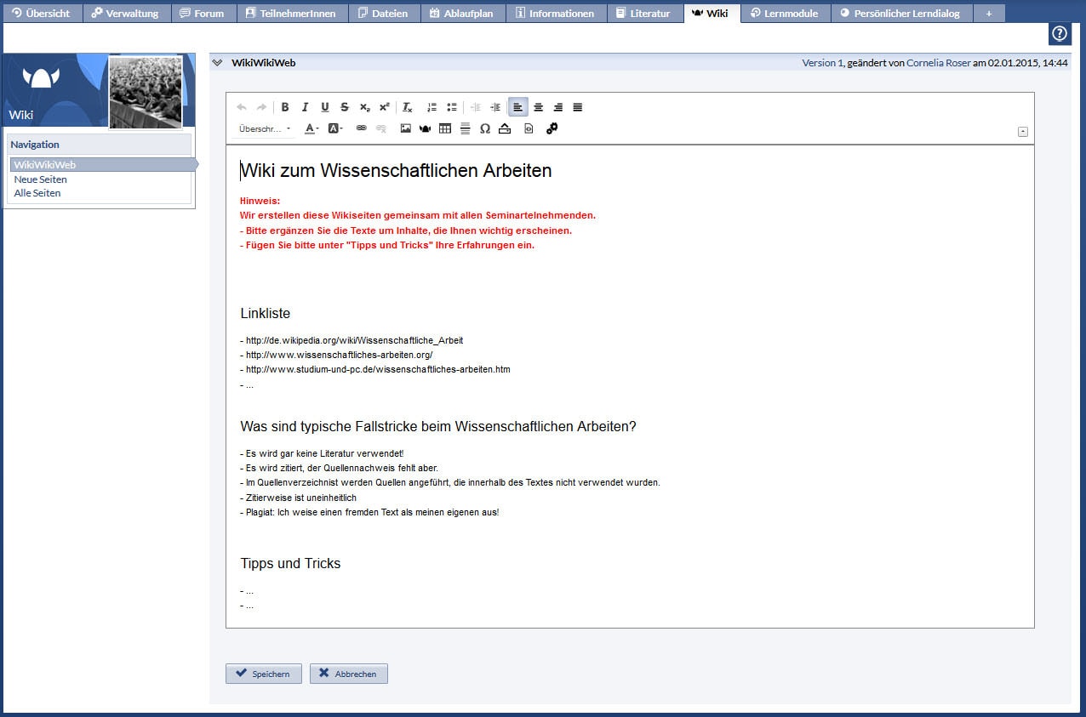
Task: Insert a table into the wiki page
Action: [x=445, y=128]
